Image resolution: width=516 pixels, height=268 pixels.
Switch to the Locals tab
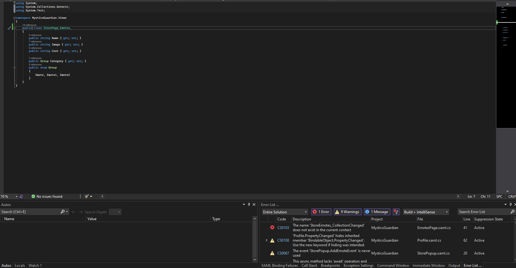coord(20,266)
